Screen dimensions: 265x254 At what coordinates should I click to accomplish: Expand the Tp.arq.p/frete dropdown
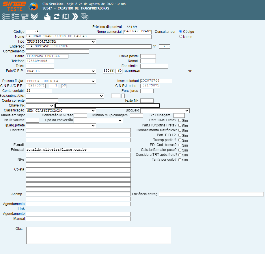pos(61,126)
